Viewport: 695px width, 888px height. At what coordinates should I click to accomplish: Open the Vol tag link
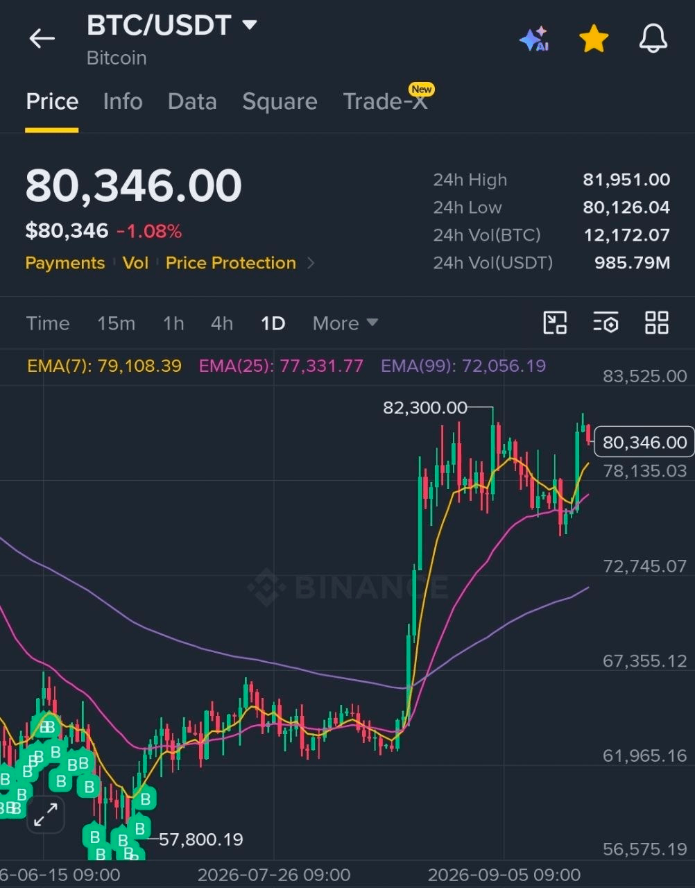pos(135,263)
